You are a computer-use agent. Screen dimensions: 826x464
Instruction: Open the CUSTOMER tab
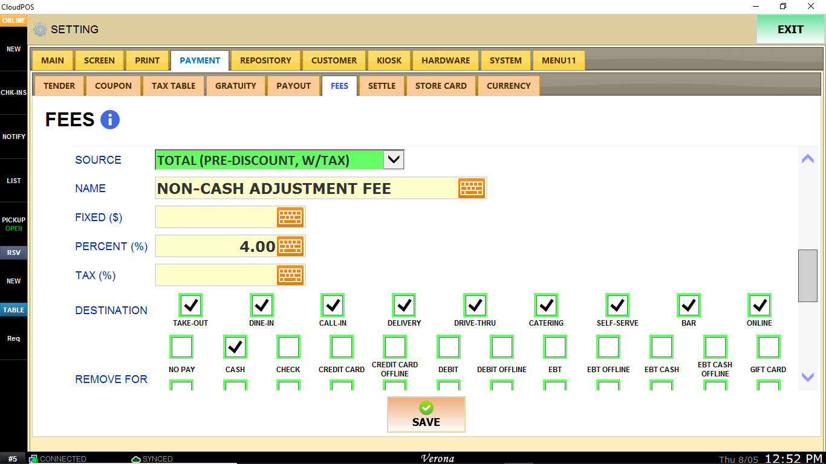(x=334, y=60)
